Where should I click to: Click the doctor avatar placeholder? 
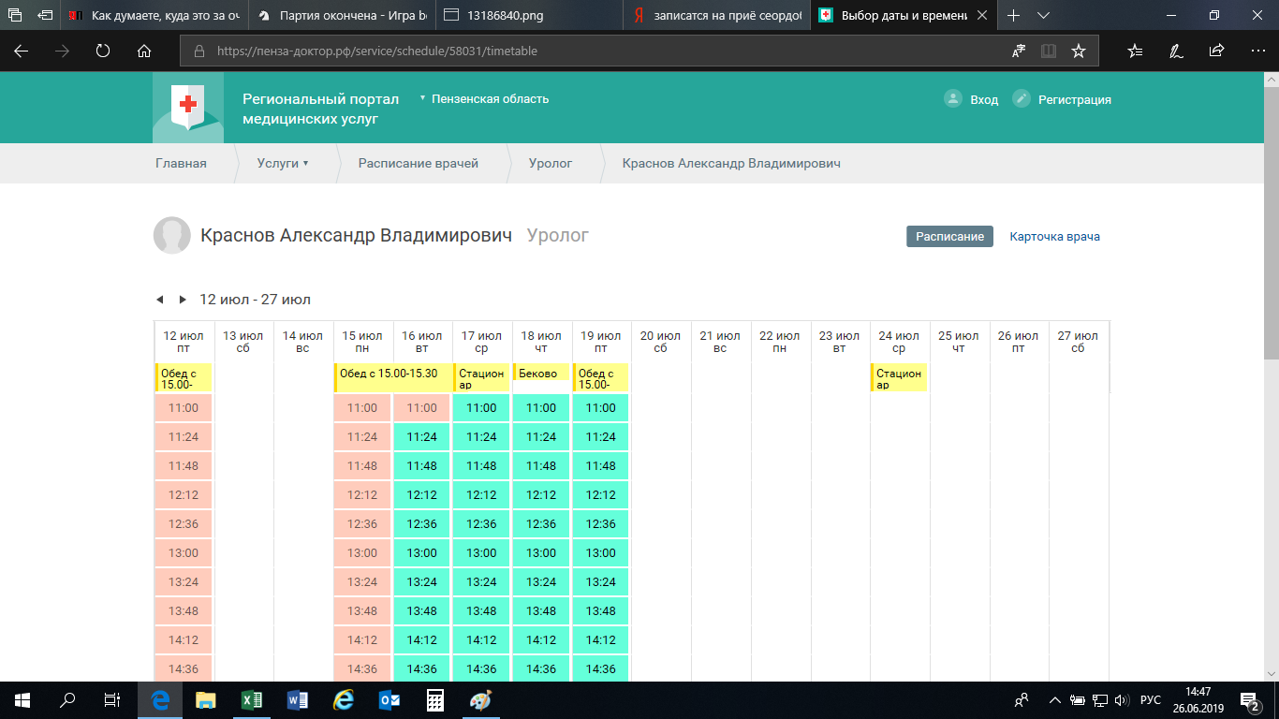pos(172,236)
